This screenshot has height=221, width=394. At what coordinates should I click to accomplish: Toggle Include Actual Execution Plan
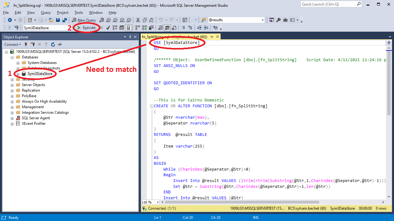[137, 28]
